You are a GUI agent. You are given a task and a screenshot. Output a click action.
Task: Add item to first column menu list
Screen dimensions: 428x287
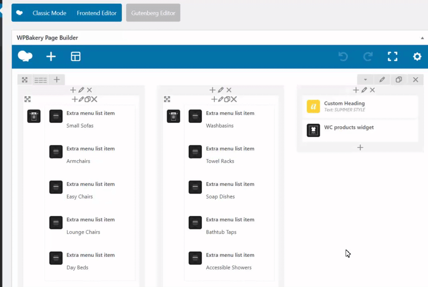[x=74, y=100]
